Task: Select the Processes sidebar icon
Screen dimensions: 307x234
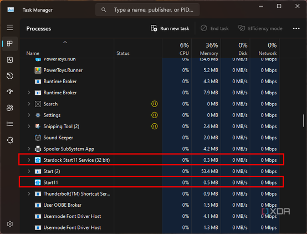Action: coord(10,43)
